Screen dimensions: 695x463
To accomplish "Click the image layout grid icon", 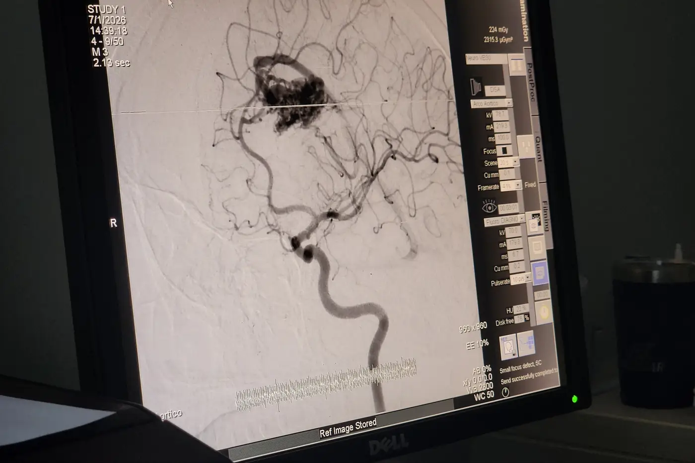I will [526, 342].
